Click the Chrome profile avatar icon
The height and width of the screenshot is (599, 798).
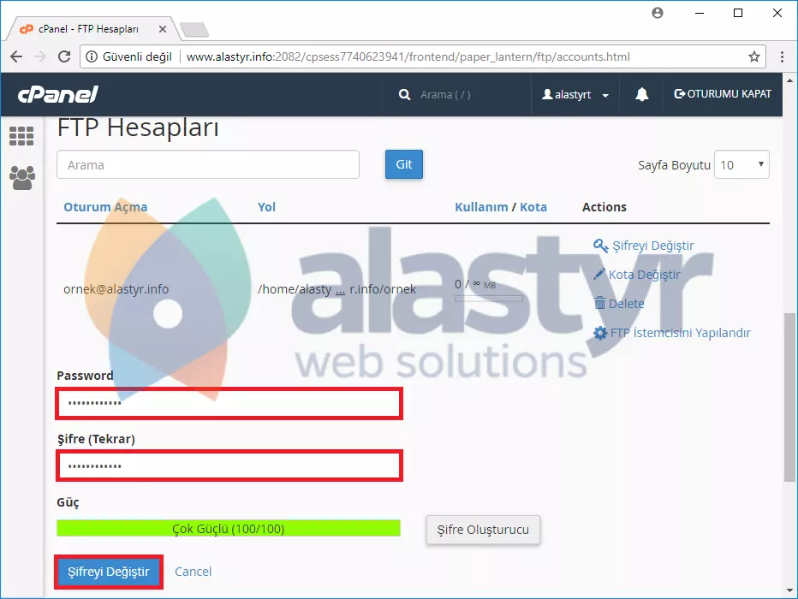pos(658,13)
